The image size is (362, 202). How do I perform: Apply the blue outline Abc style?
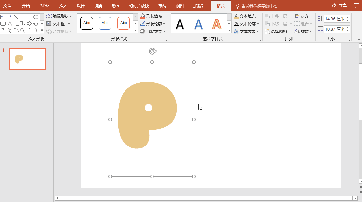pyautogui.click(x=105, y=23)
